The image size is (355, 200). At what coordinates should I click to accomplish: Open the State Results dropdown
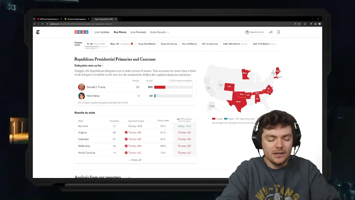pos(159,32)
